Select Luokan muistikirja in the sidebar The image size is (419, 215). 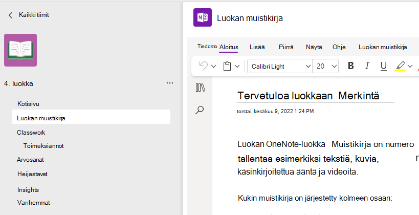(x=91, y=117)
